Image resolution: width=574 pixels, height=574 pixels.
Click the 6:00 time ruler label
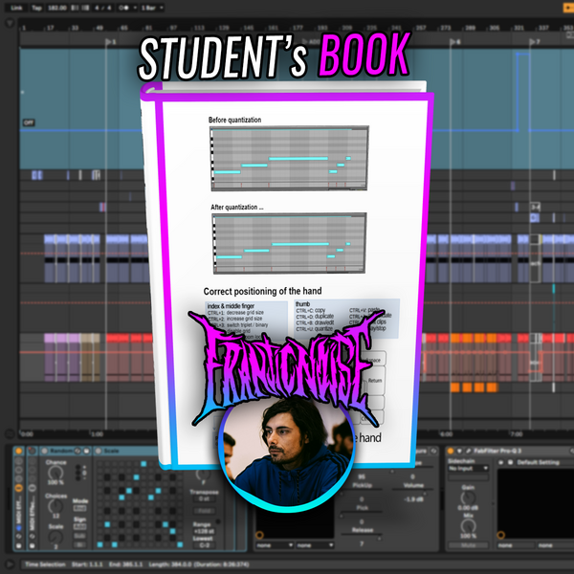coord(446,434)
